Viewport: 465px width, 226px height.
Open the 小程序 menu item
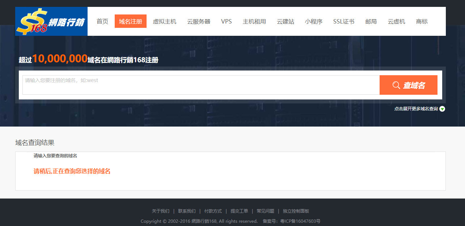[x=313, y=21]
